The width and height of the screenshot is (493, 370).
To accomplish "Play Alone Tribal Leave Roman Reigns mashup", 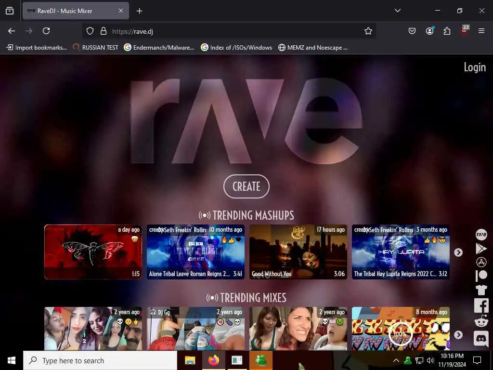I will pyautogui.click(x=195, y=251).
